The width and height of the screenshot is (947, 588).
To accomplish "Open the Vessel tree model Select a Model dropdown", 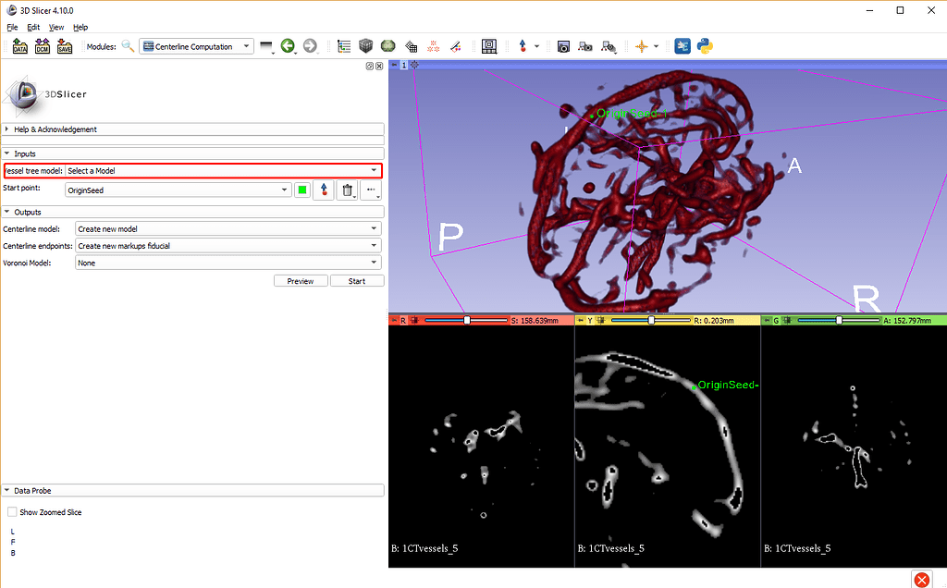I will coord(222,170).
